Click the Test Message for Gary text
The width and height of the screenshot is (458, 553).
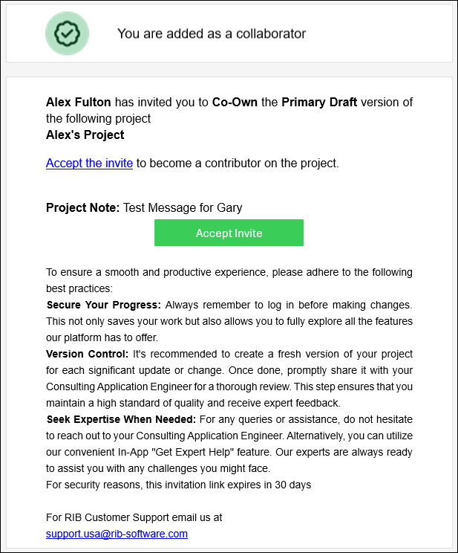click(x=183, y=207)
